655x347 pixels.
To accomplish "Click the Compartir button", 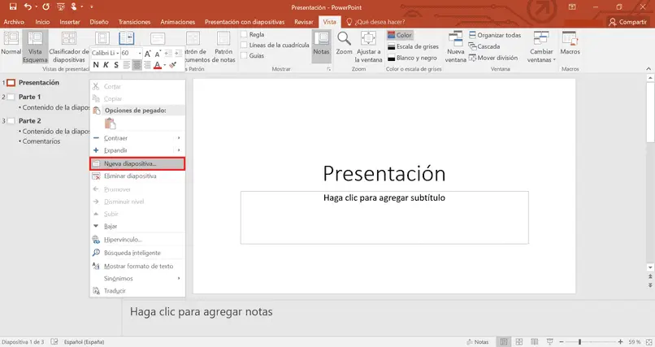I will (627, 22).
